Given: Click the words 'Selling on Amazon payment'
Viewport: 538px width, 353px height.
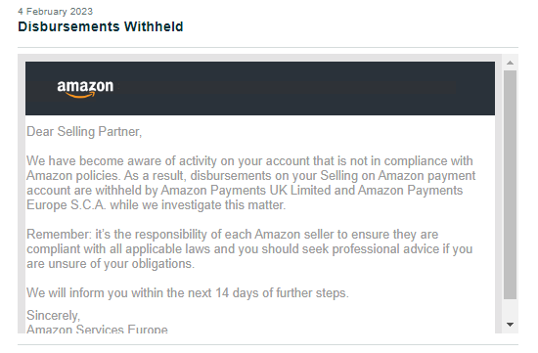Looking at the screenshot, I should tap(398, 176).
